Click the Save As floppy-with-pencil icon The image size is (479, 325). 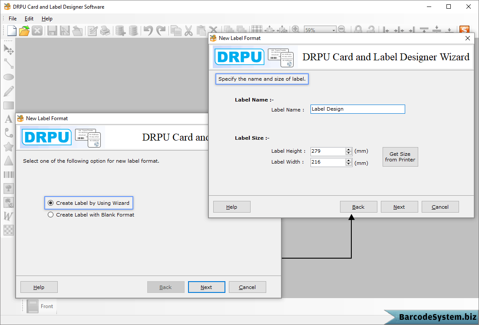click(x=64, y=30)
